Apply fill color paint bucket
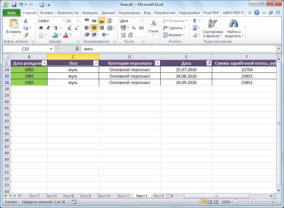This screenshot has width=284, height=208. point(55,35)
